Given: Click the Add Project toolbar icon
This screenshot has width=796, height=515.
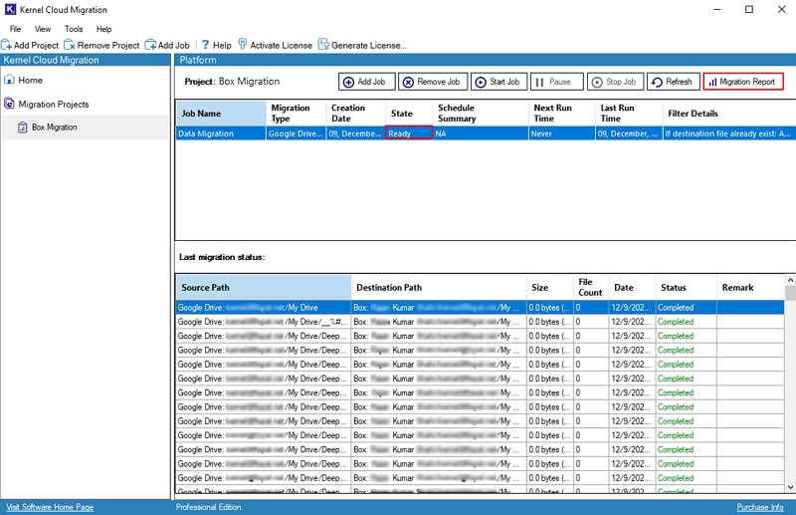Looking at the screenshot, I should [x=7, y=45].
